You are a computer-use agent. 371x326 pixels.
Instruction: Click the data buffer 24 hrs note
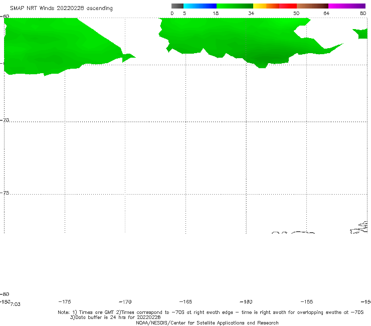[115, 317]
